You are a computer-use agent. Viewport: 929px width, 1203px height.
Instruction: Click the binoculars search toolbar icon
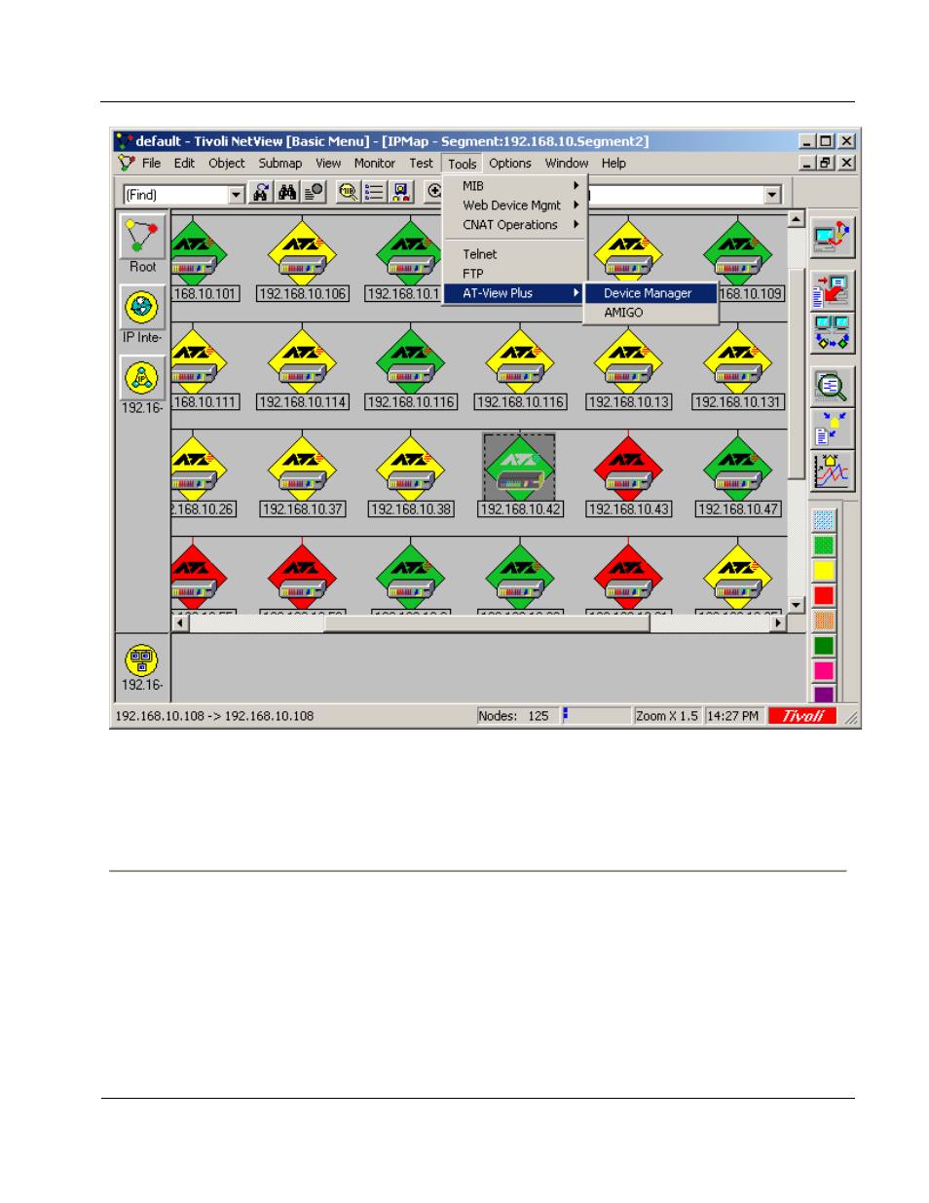(287, 193)
